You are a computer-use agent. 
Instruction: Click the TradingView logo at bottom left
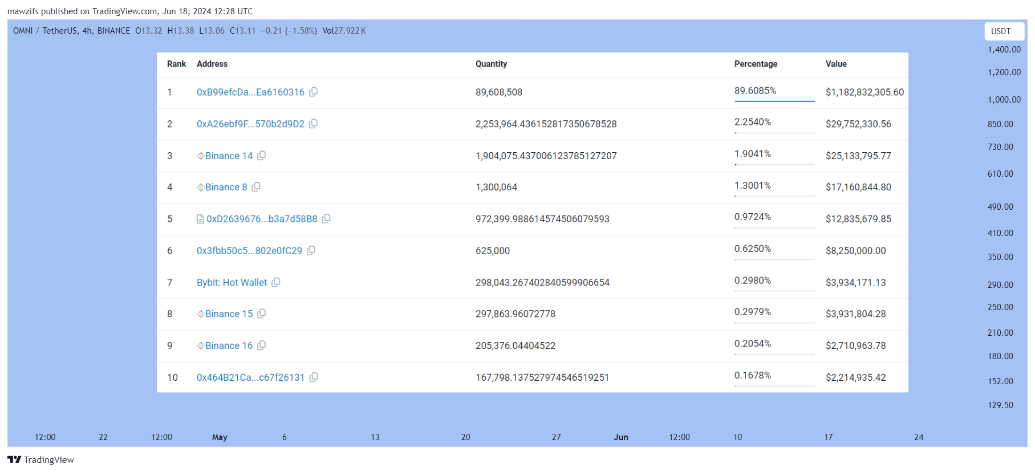point(40,459)
